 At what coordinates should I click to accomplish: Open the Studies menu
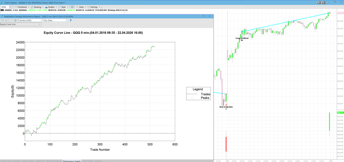tap(51, 7)
